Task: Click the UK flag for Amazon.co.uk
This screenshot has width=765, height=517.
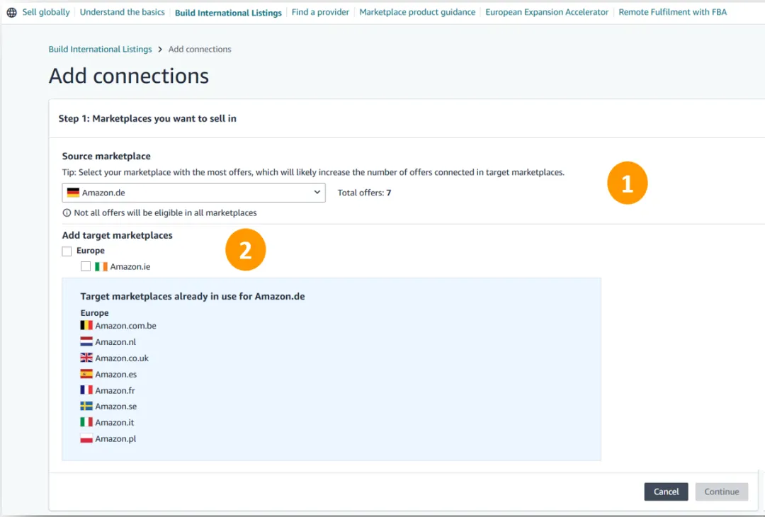Action: click(x=86, y=358)
